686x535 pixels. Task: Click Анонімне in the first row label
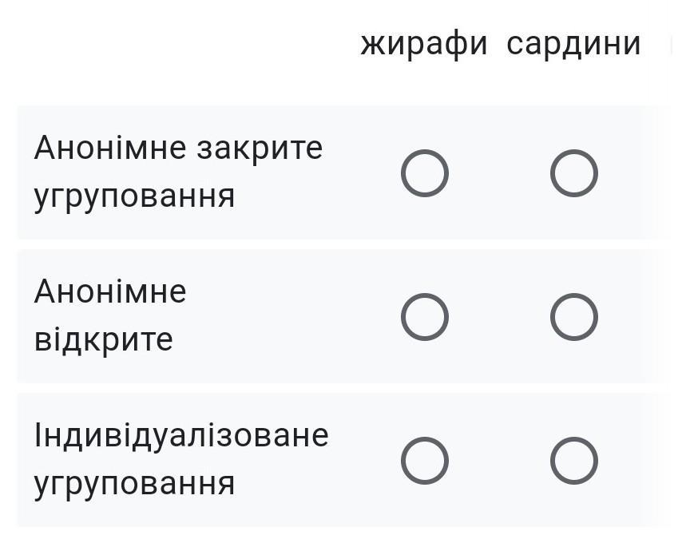(x=110, y=148)
